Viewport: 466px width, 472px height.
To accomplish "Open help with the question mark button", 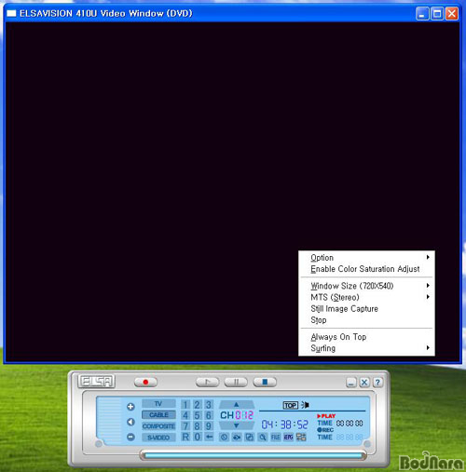I will (x=377, y=383).
